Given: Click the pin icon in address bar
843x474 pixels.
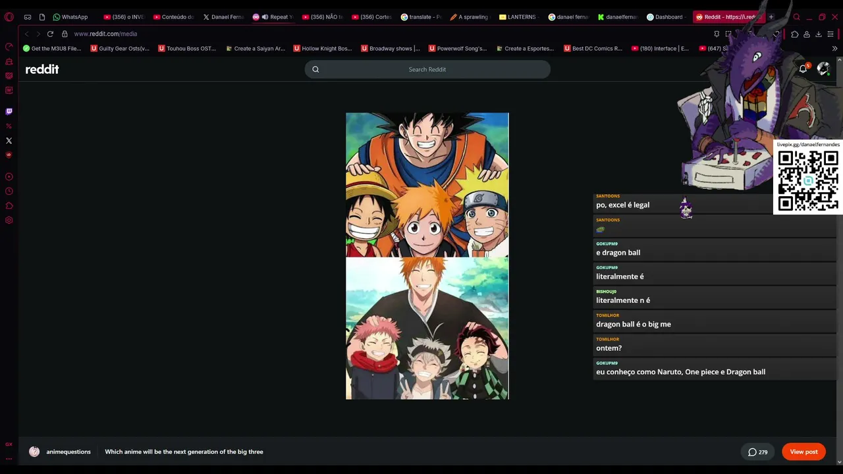Looking at the screenshot, I should coord(717,34).
